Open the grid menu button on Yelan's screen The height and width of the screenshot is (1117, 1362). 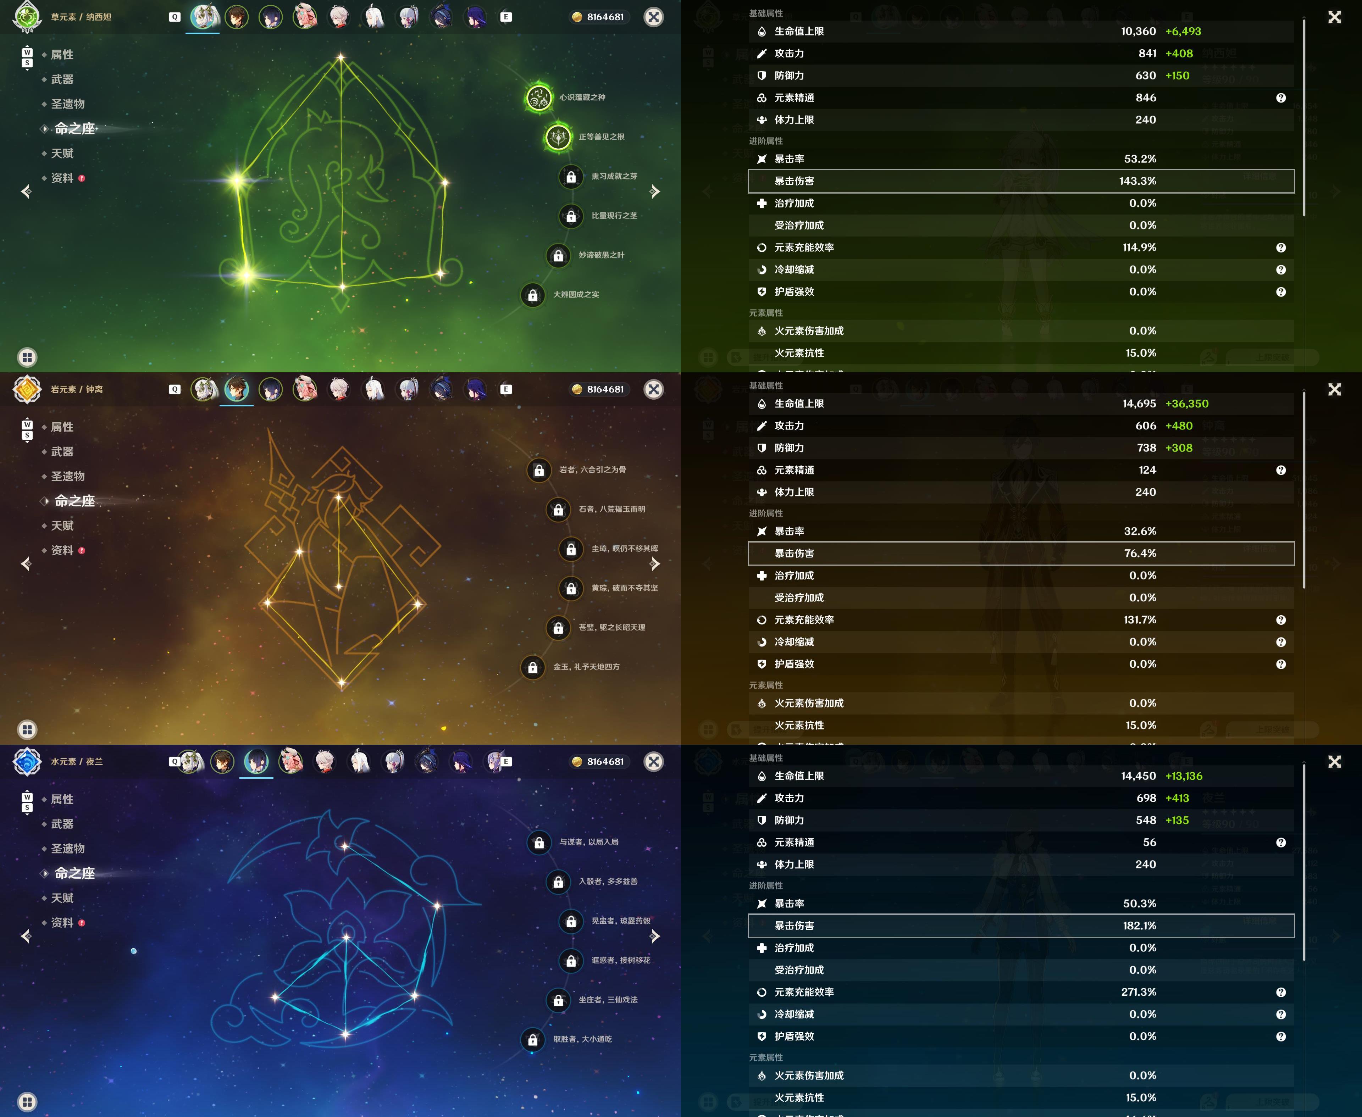click(27, 1101)
